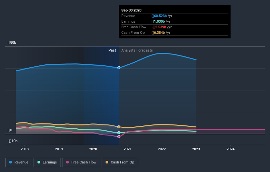Click the 2019 x-axis label
This screenshot has height=172, width=270.
click(x=59, y=149)
